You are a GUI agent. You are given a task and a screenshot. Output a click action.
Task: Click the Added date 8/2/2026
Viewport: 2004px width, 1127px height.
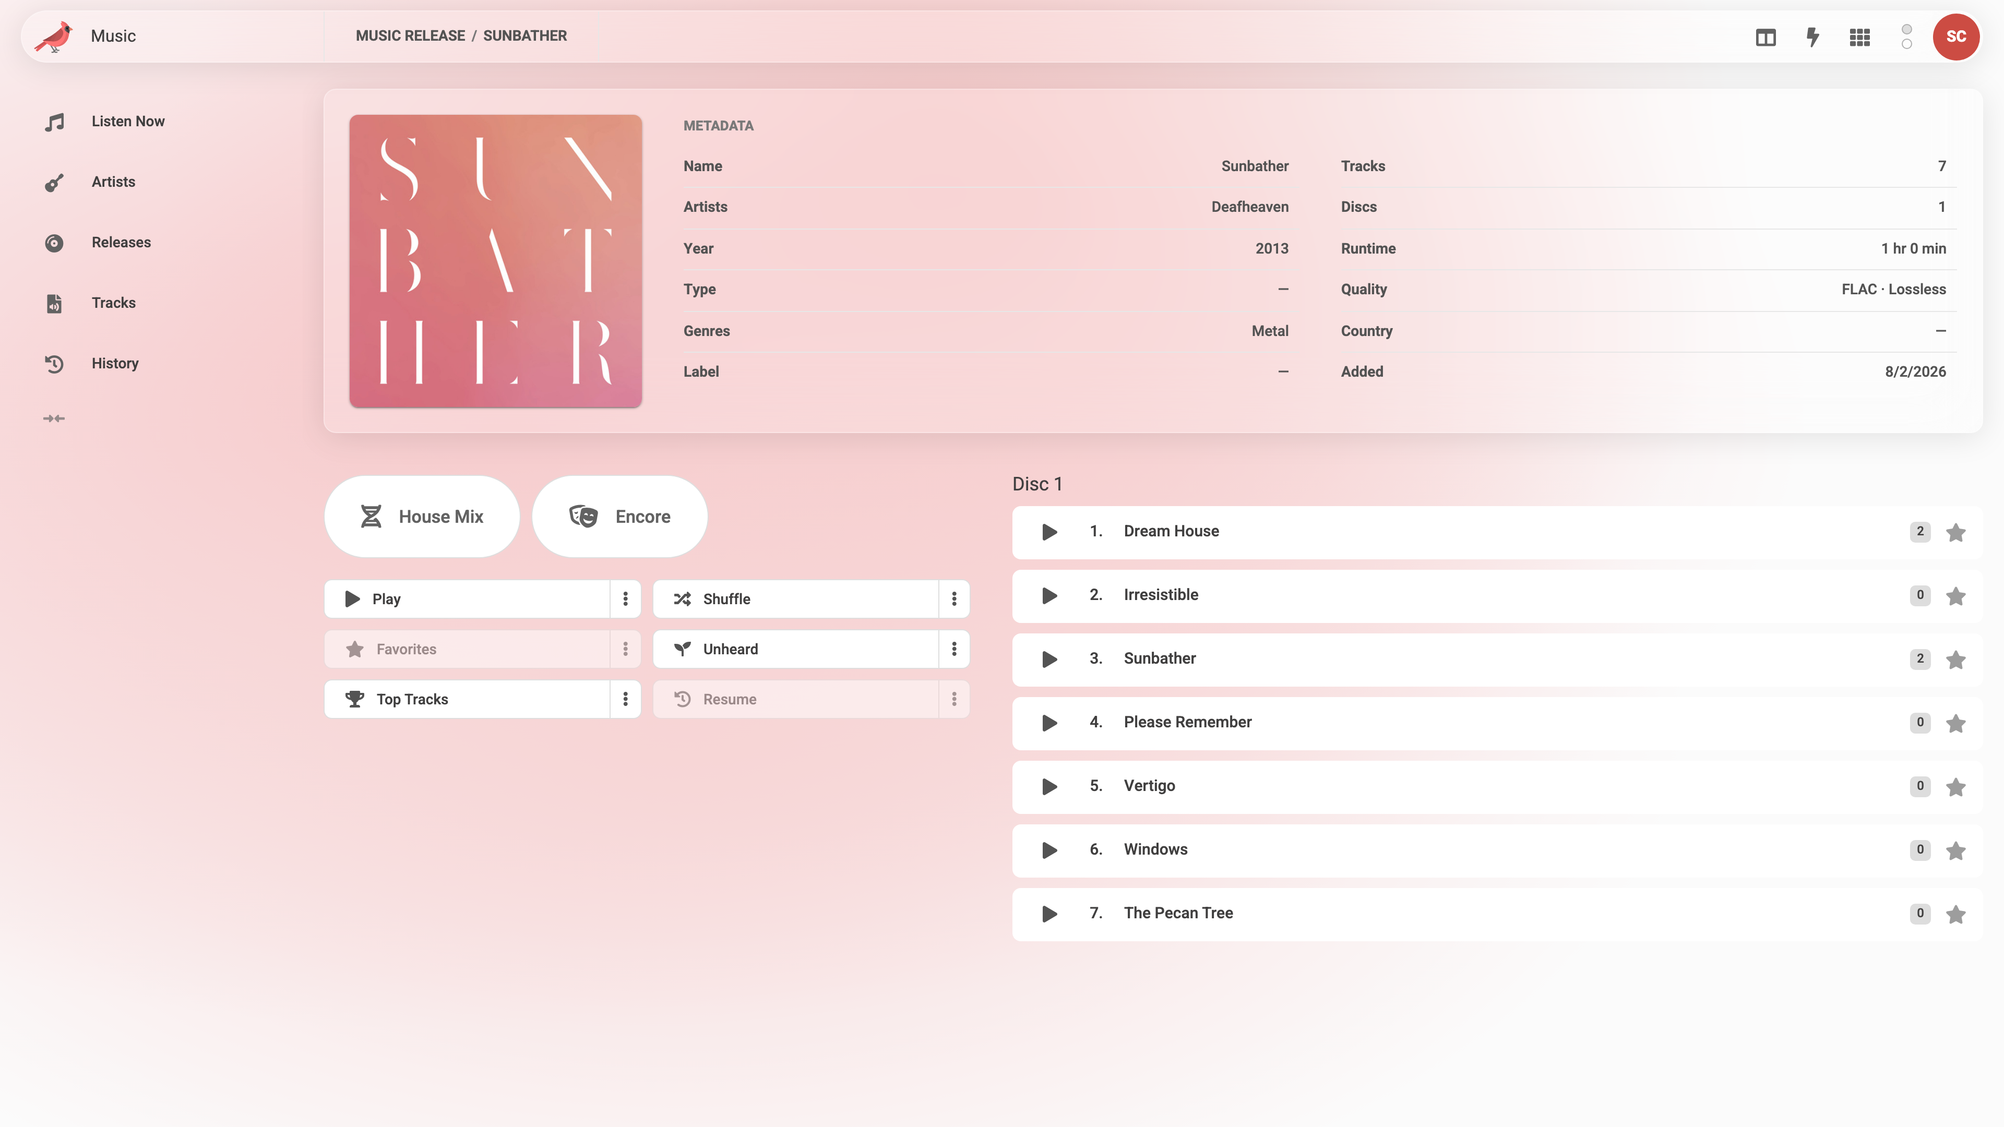pos(1915,372)
